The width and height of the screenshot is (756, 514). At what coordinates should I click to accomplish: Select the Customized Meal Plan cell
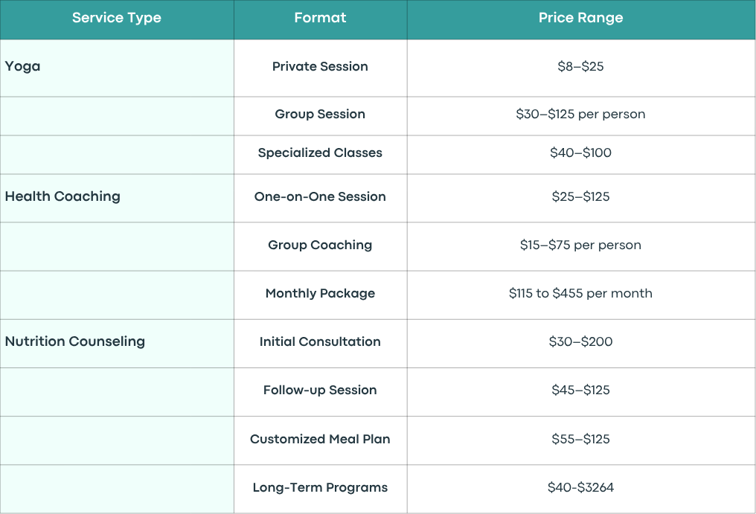320,440
